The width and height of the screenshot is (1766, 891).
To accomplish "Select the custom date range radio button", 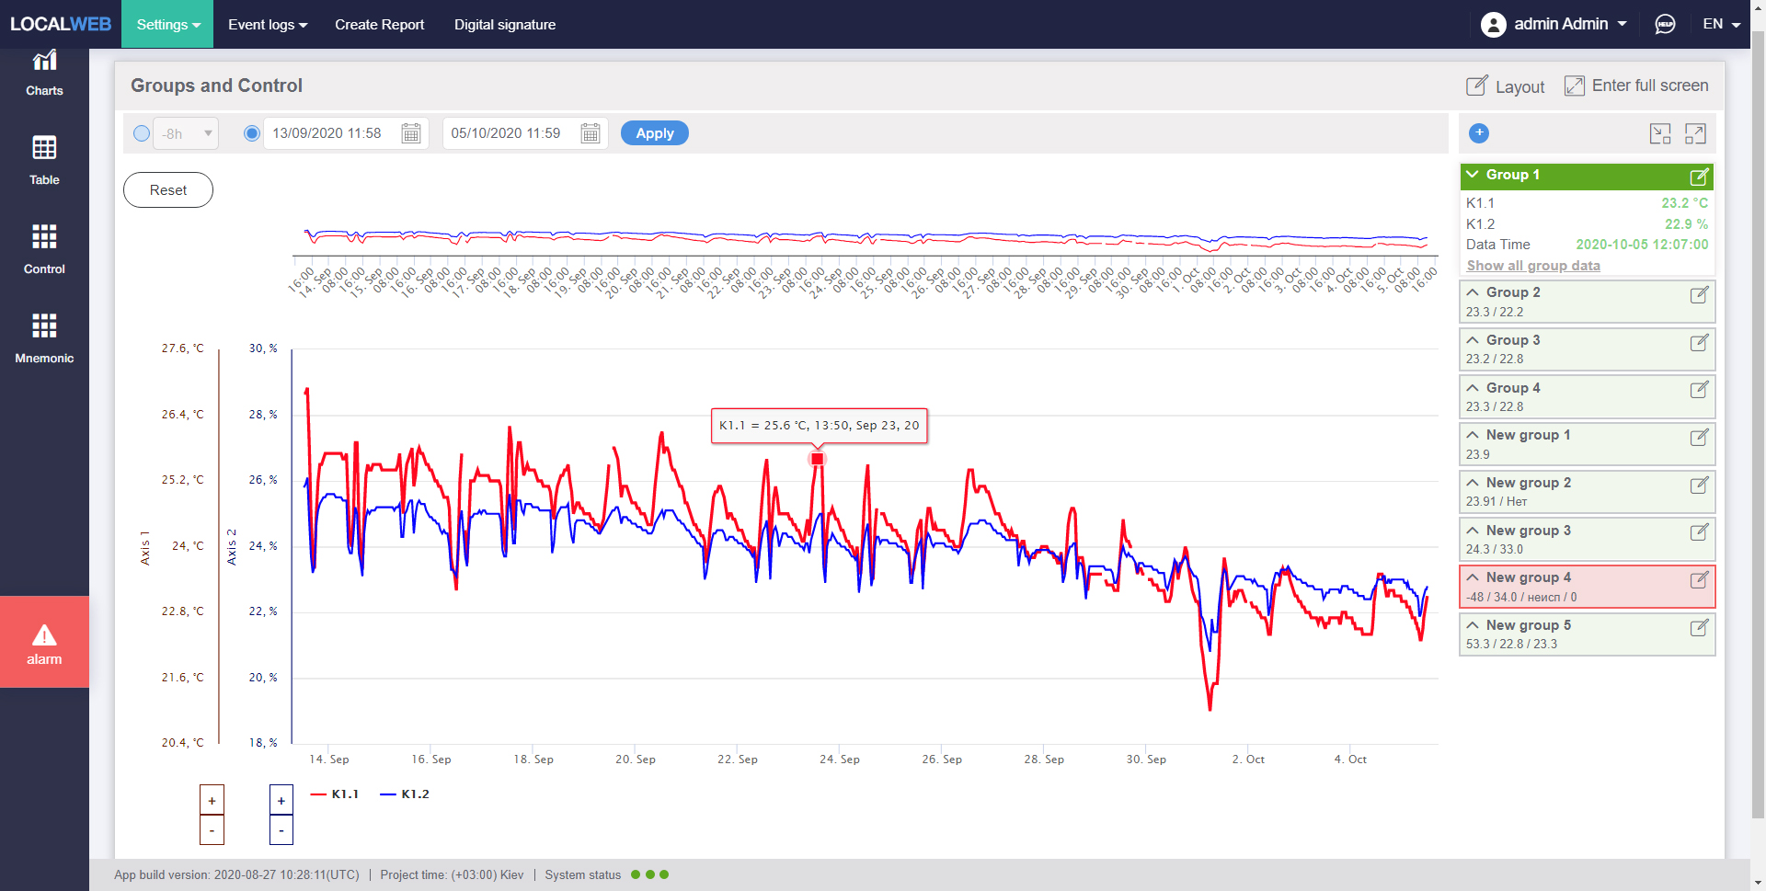I will pyautogui.click(x=252, y=133).
